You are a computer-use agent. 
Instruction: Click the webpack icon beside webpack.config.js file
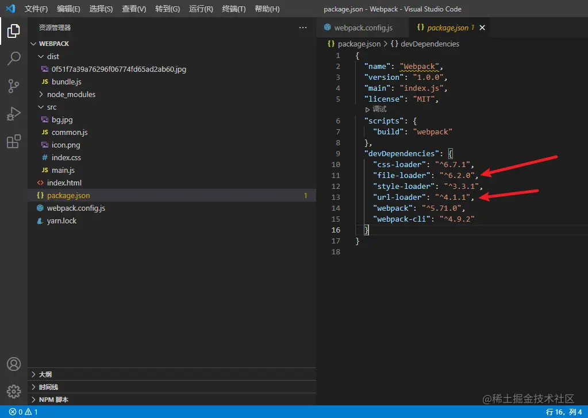[40, 208]
